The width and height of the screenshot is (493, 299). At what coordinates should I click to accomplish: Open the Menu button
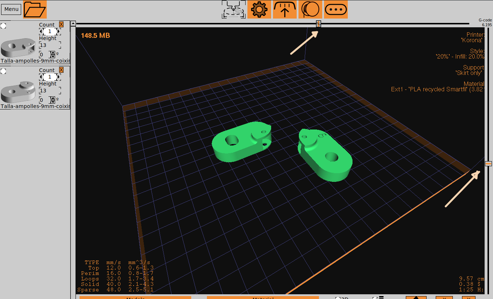(11, 9)
